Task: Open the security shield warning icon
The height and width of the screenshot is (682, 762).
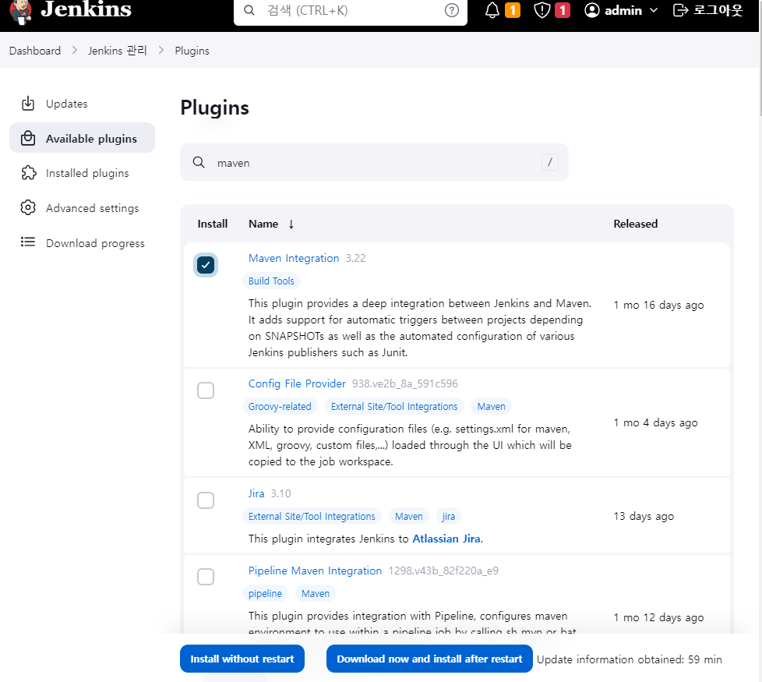Action: 542,10
